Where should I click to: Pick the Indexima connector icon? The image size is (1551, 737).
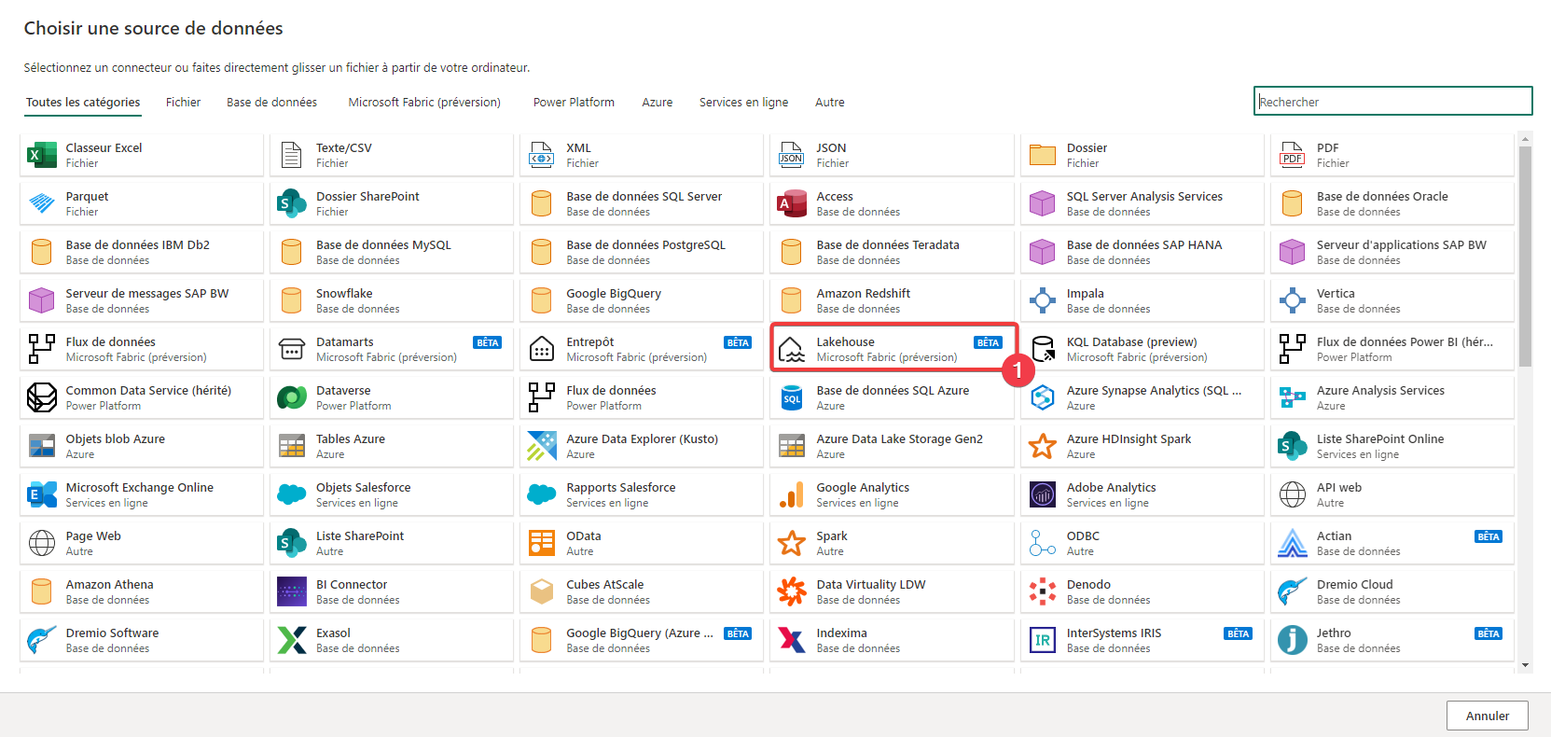coord(792,640)
